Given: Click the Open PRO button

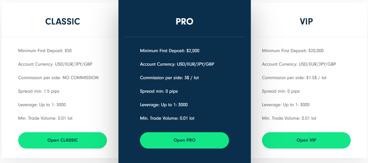Looking at the screenshot, I should (184, 140).
